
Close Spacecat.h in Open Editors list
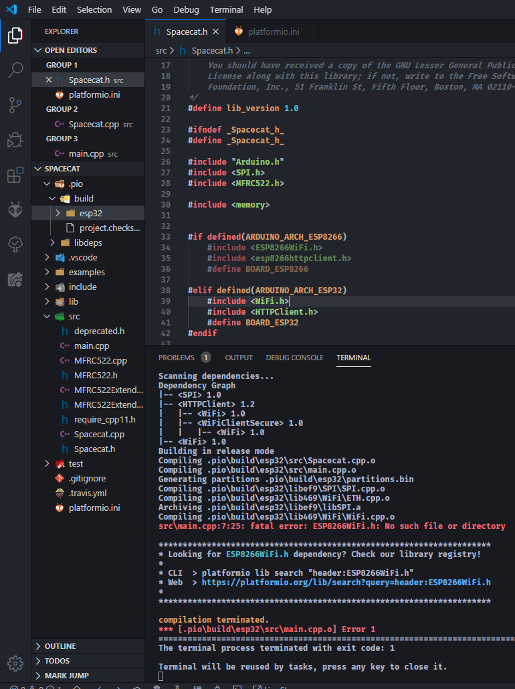pyautogui.click(x=48, y=80)
